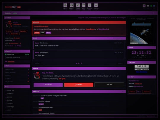
Task: Select the blue theme swatch
Action: tap(154, 6)
